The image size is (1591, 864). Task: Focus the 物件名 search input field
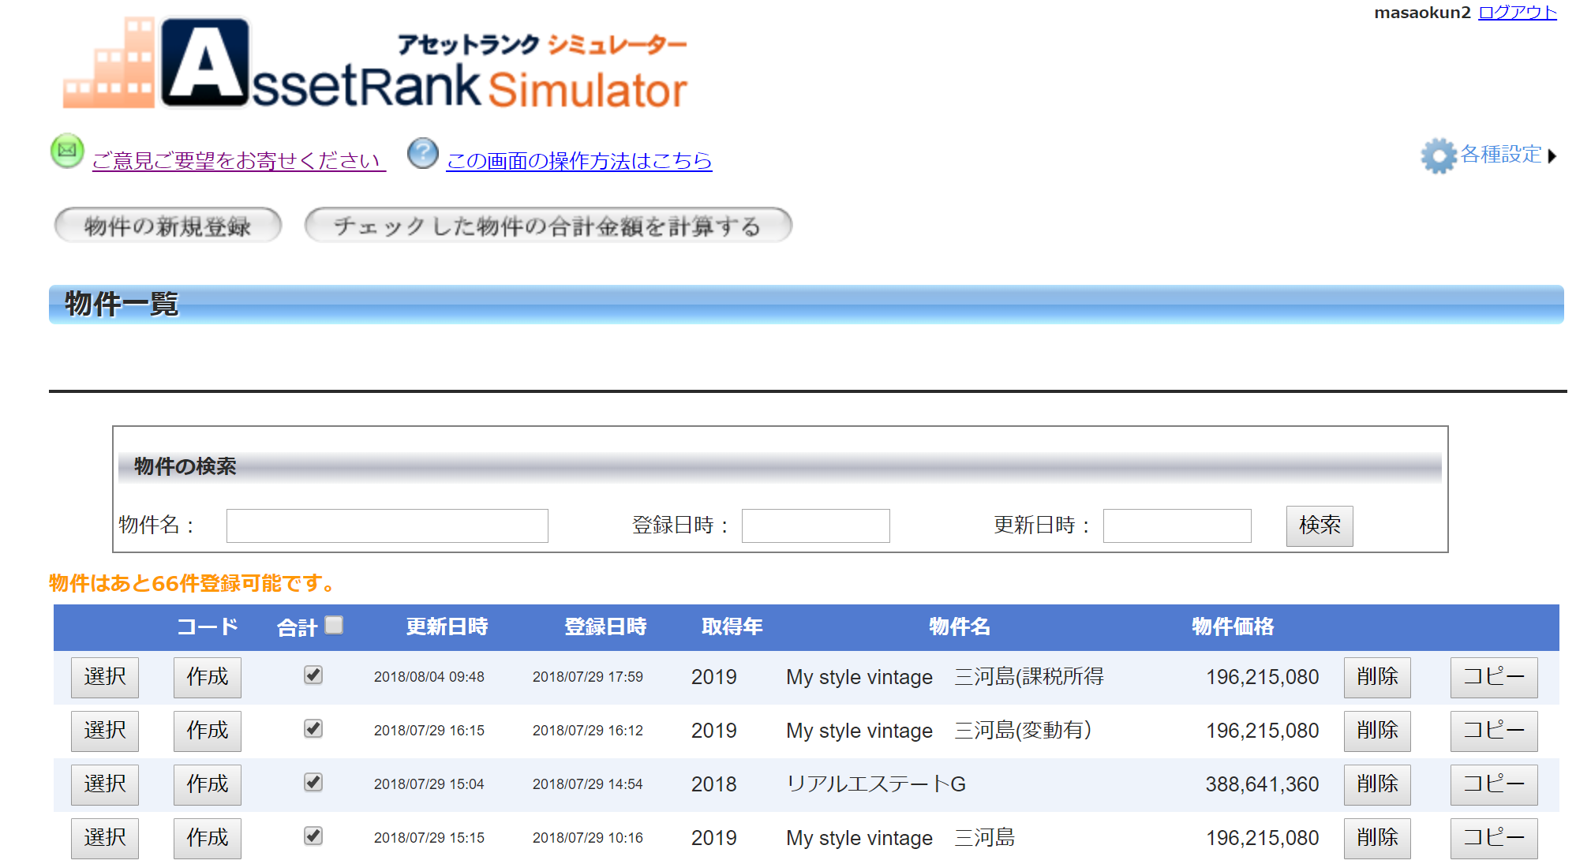coord(387,526)
